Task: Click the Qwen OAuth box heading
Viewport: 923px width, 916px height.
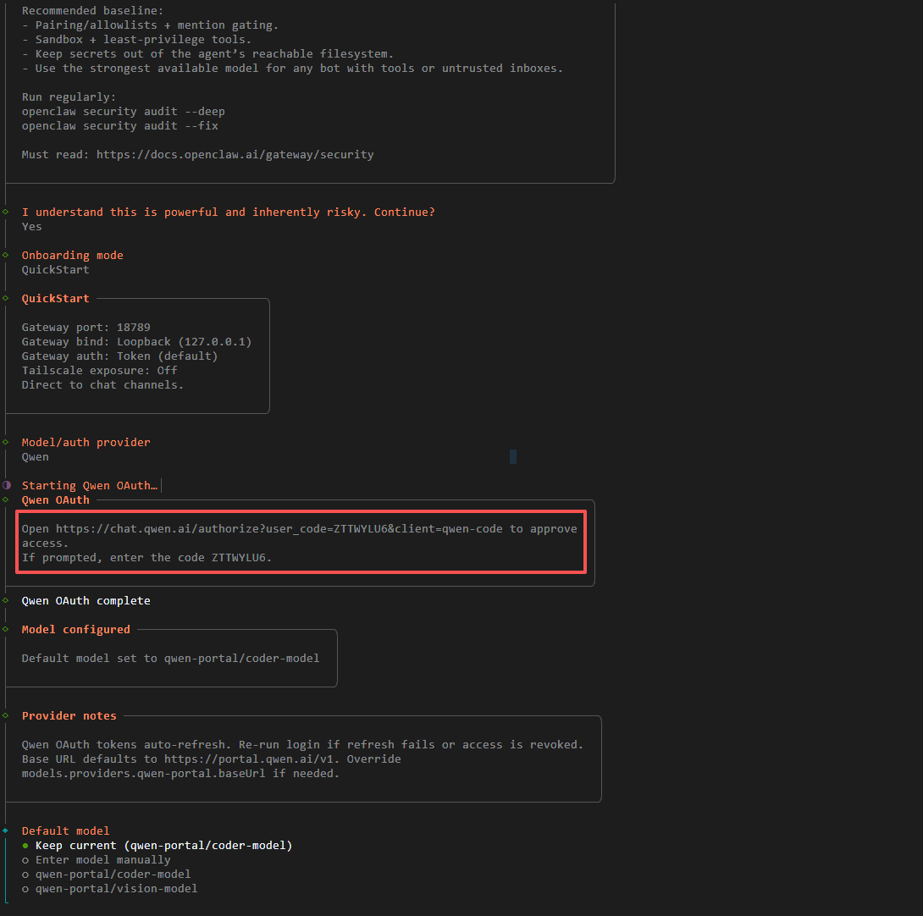Action: pyautogui.click(x=55, y=499)
